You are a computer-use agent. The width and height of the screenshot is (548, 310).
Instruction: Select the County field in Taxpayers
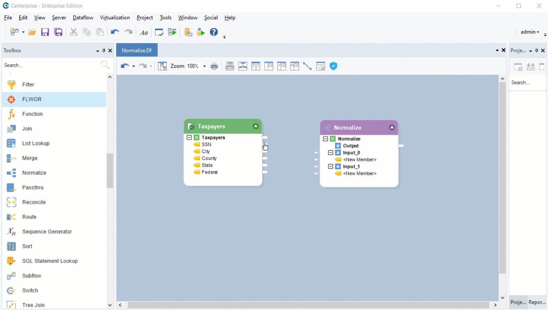209,158
